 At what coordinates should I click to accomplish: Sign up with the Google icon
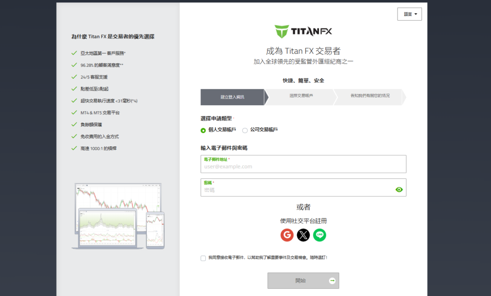pos(287,235)
